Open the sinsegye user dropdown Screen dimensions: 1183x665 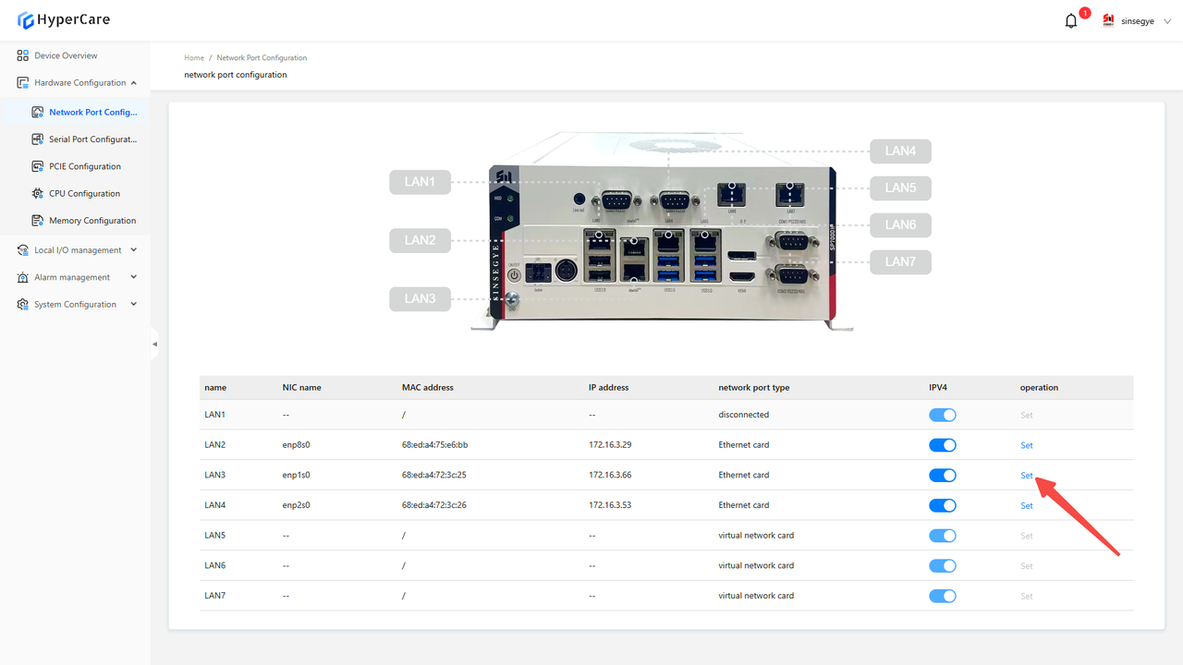coord(1138,21)
